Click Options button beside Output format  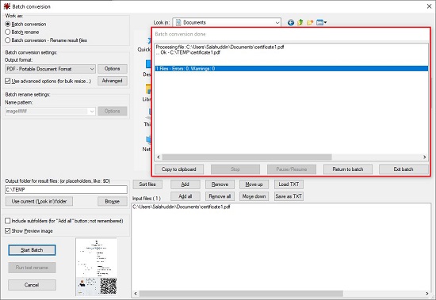coord(113,69)
